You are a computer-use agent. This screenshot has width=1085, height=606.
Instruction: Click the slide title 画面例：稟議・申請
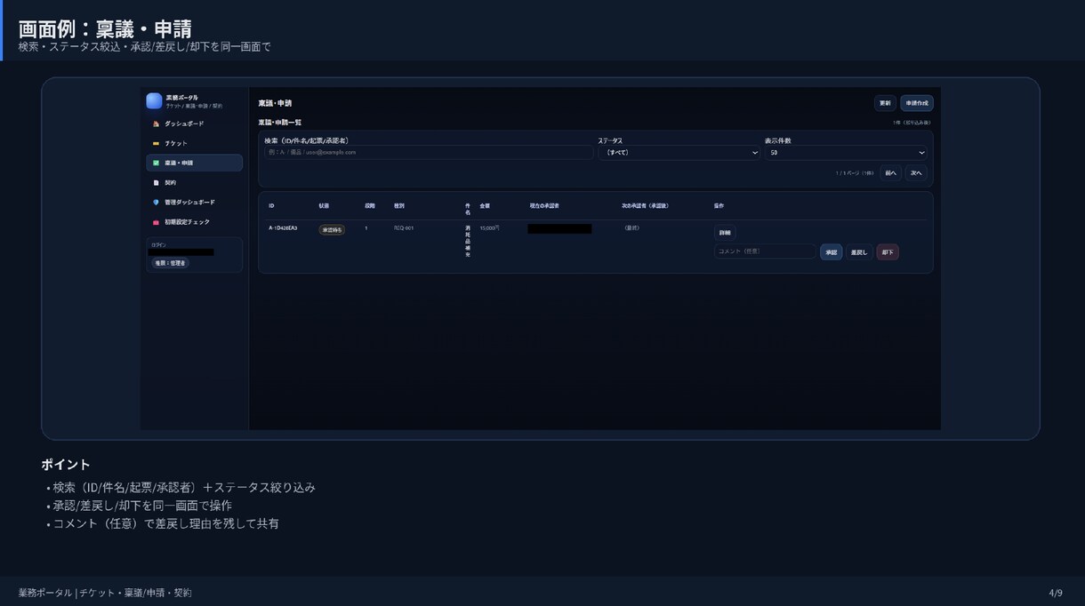coord(105,28)
